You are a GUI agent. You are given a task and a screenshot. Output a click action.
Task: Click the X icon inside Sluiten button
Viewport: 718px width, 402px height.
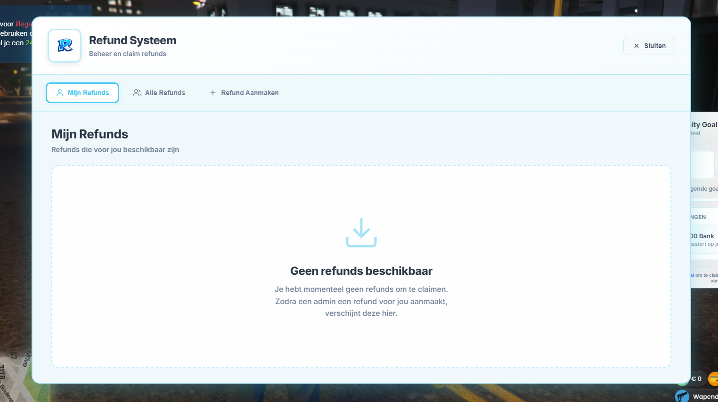[637, 46]
